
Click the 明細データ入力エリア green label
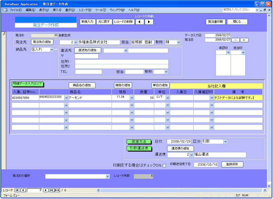tap(28, 84)
